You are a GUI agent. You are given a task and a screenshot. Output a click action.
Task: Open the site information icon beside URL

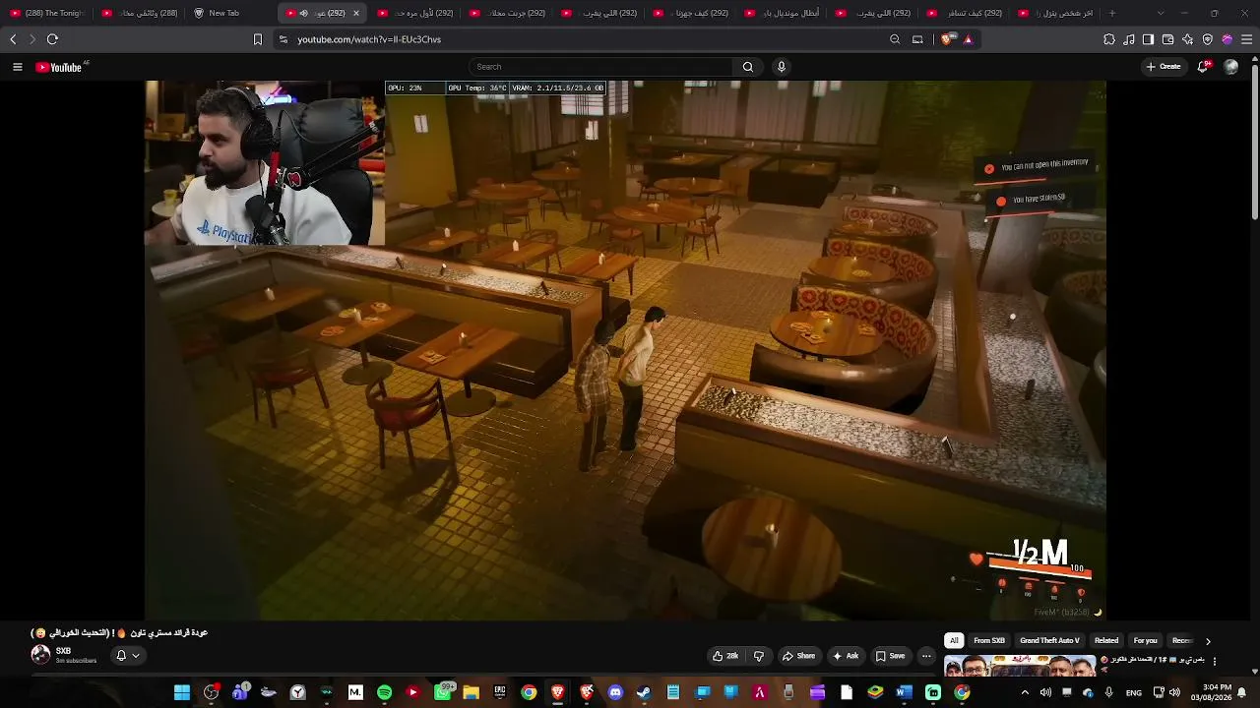click(283, 39)
